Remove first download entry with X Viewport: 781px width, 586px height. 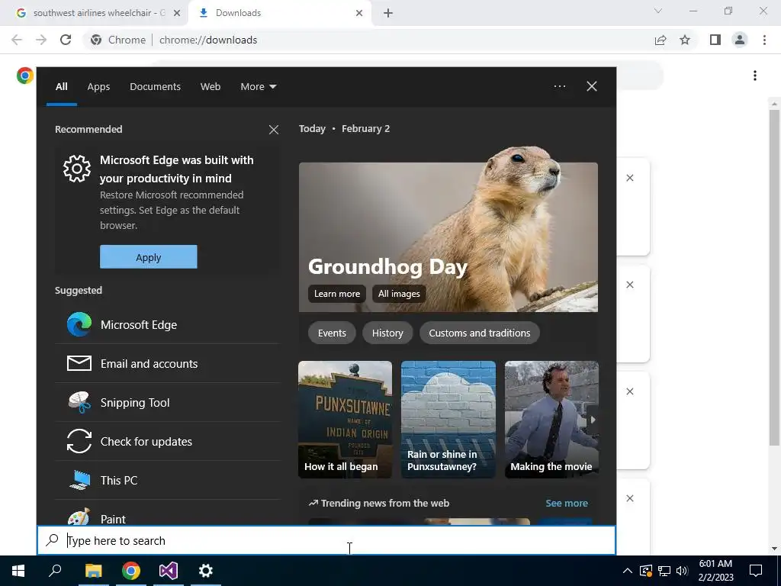click(x=629, y=178)
